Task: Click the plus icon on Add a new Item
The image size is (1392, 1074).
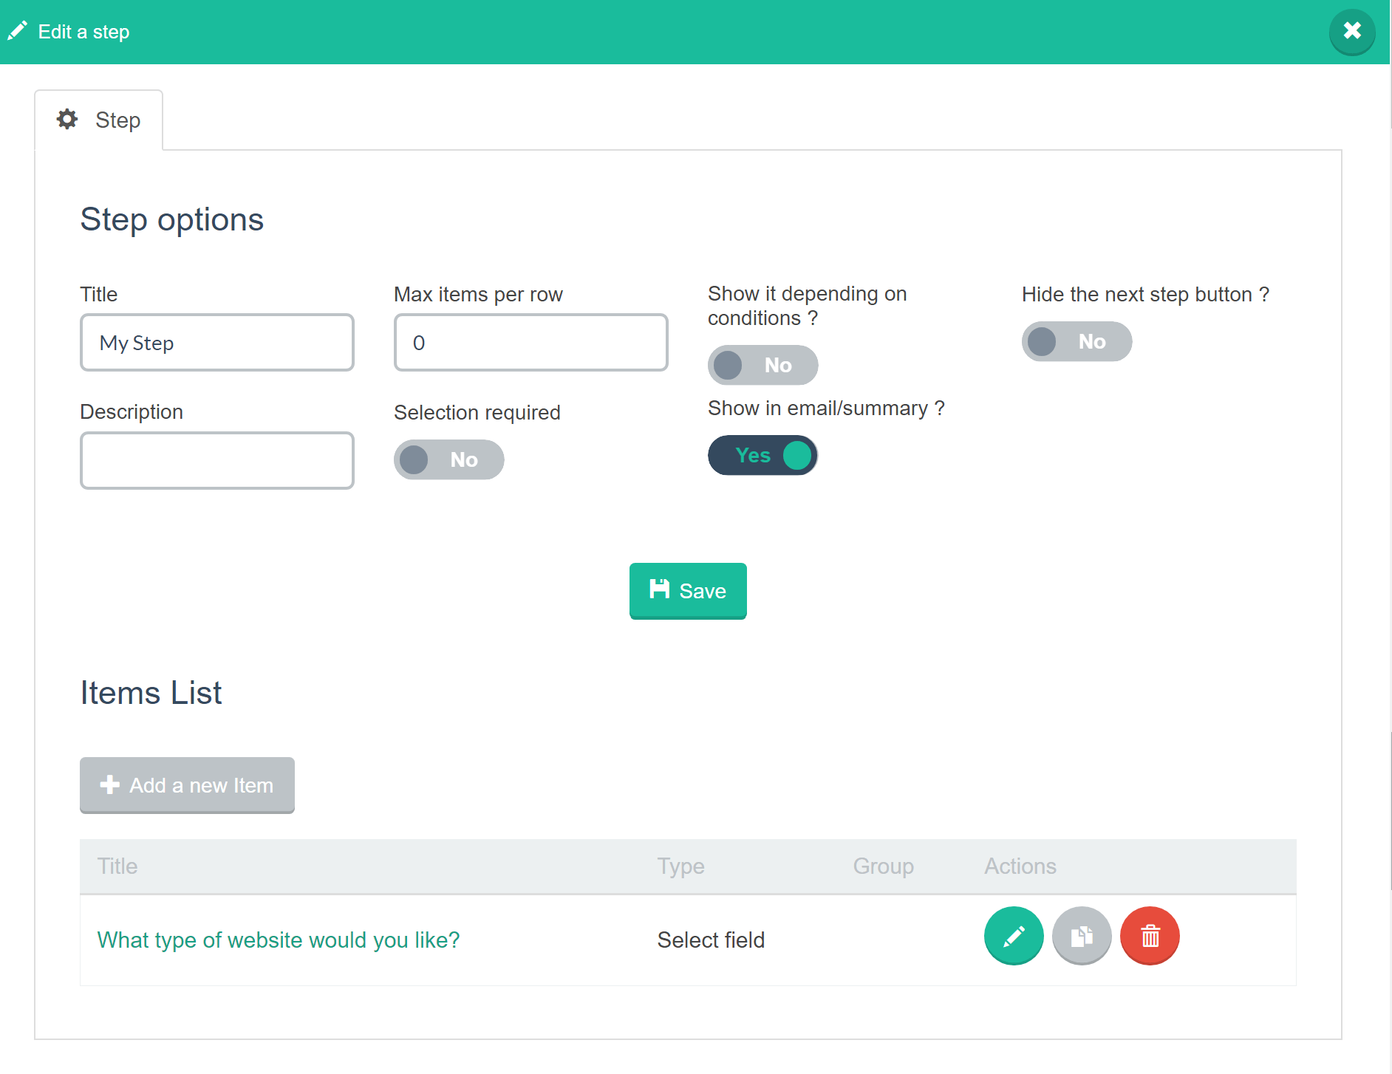Action: tap(109, 784)
